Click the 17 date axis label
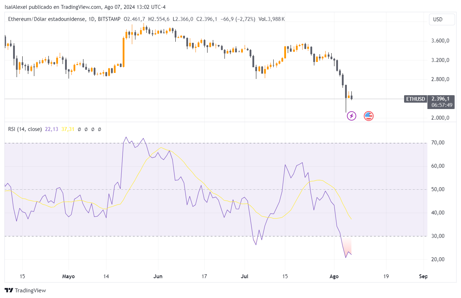This screenshot has height=298, width=461. pyautogui.click(x=204, y=276)
